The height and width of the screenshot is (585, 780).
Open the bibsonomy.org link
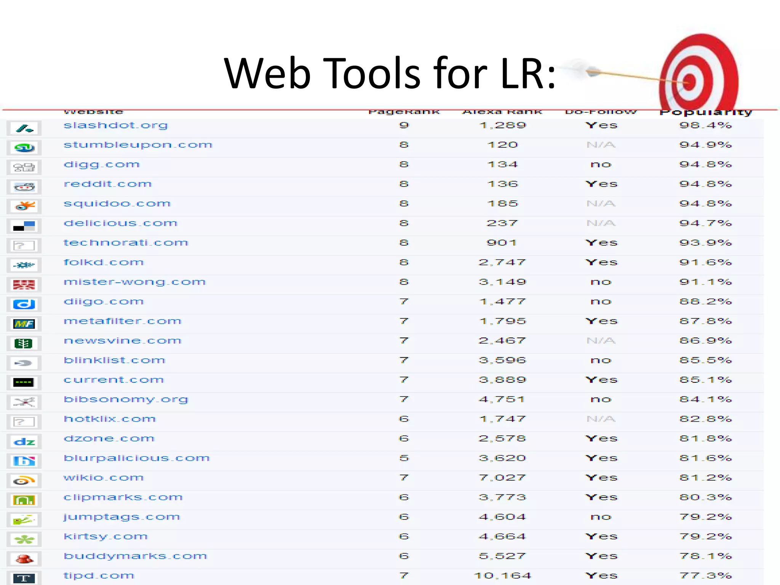click(126, 400)
